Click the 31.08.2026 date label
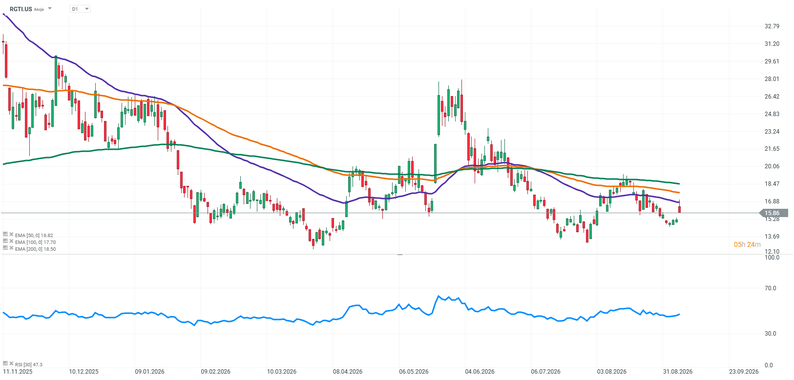This screenshot has width=794, height=380. (x=678, y=372)
